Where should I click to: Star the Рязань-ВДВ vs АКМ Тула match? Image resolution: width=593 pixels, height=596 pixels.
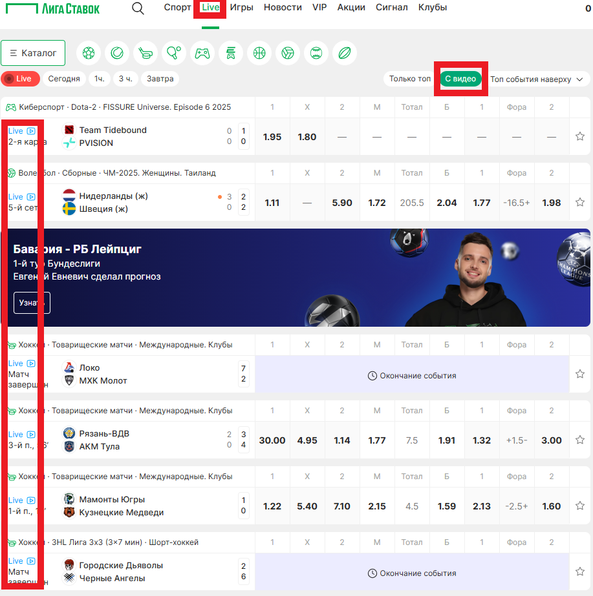tap(579, 440)
